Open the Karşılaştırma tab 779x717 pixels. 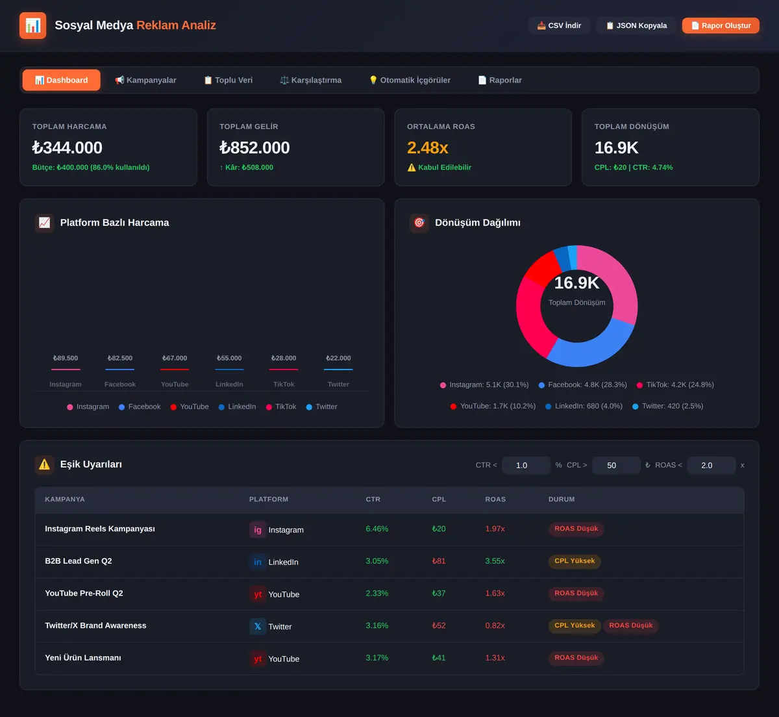pyautogui.click(x=310, y=80)
